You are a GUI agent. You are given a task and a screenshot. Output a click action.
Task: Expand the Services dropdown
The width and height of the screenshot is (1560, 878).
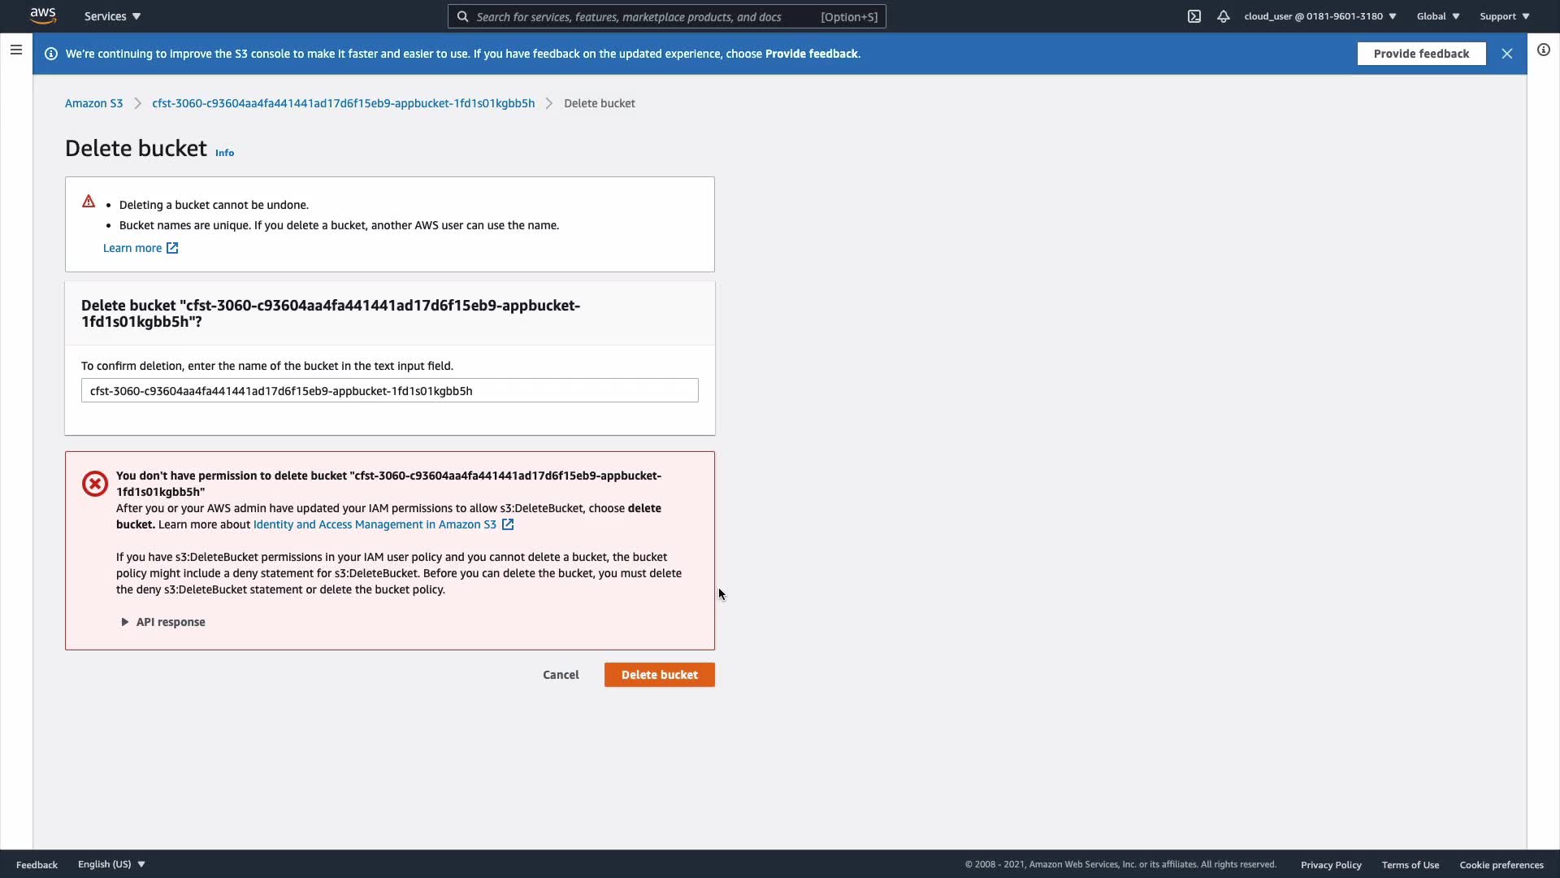(112, 16)
